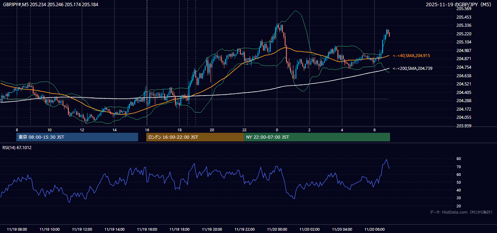Click the NY 22:00-07:00 JST session bar
Screen dimensions: 497x233
click(317, 137)
